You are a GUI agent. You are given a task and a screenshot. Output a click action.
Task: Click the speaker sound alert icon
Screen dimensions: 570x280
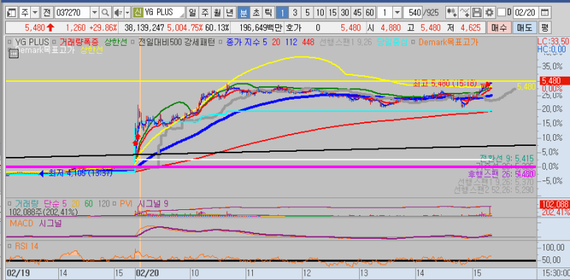118,13
